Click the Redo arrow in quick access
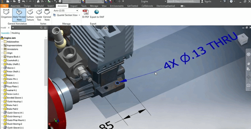This screenshot has width=251, height=129. (x=30, y=1)
